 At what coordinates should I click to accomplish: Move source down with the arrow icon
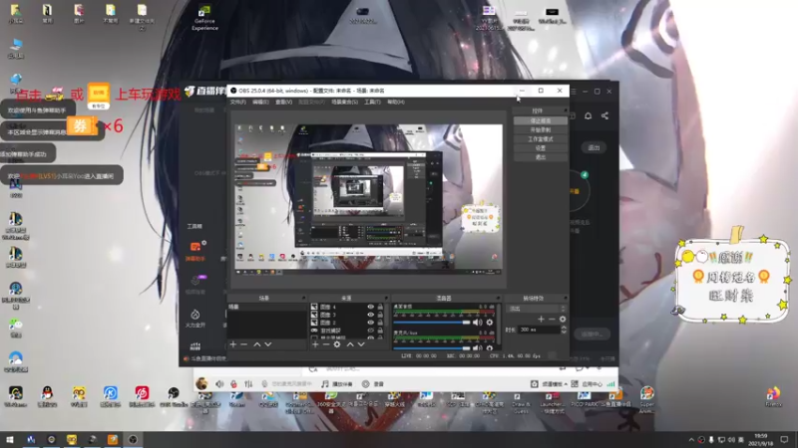click(x=361, y=344)
